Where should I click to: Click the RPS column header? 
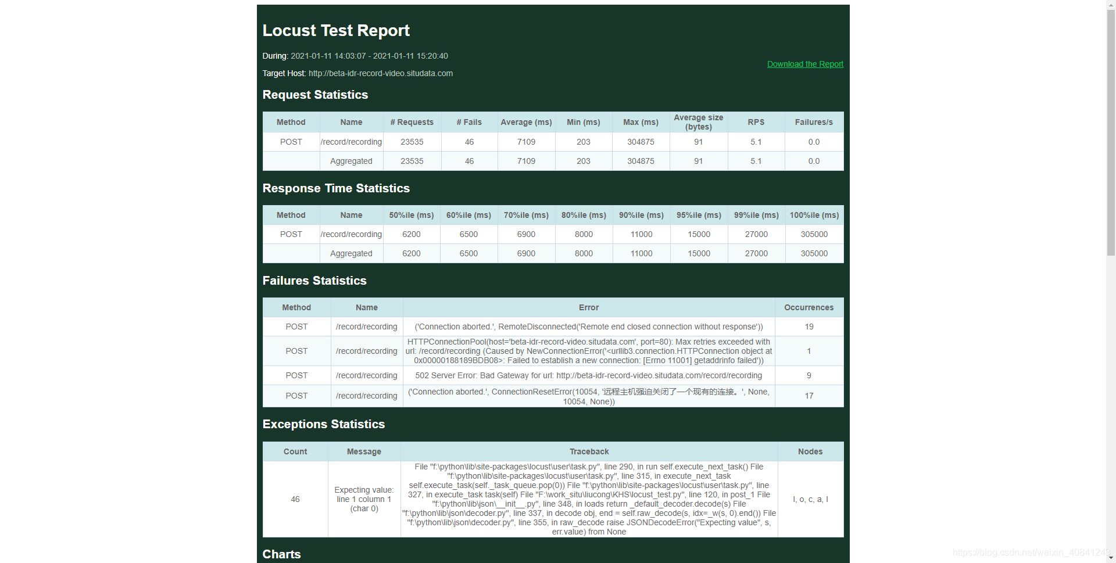756,122
